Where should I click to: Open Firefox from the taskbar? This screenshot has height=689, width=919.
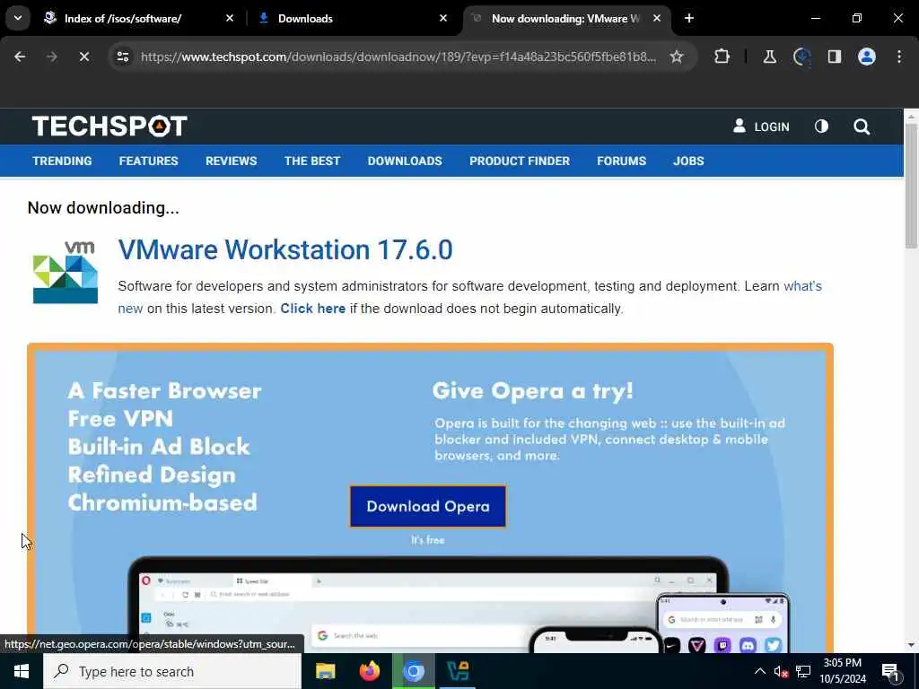pos(369,671)
